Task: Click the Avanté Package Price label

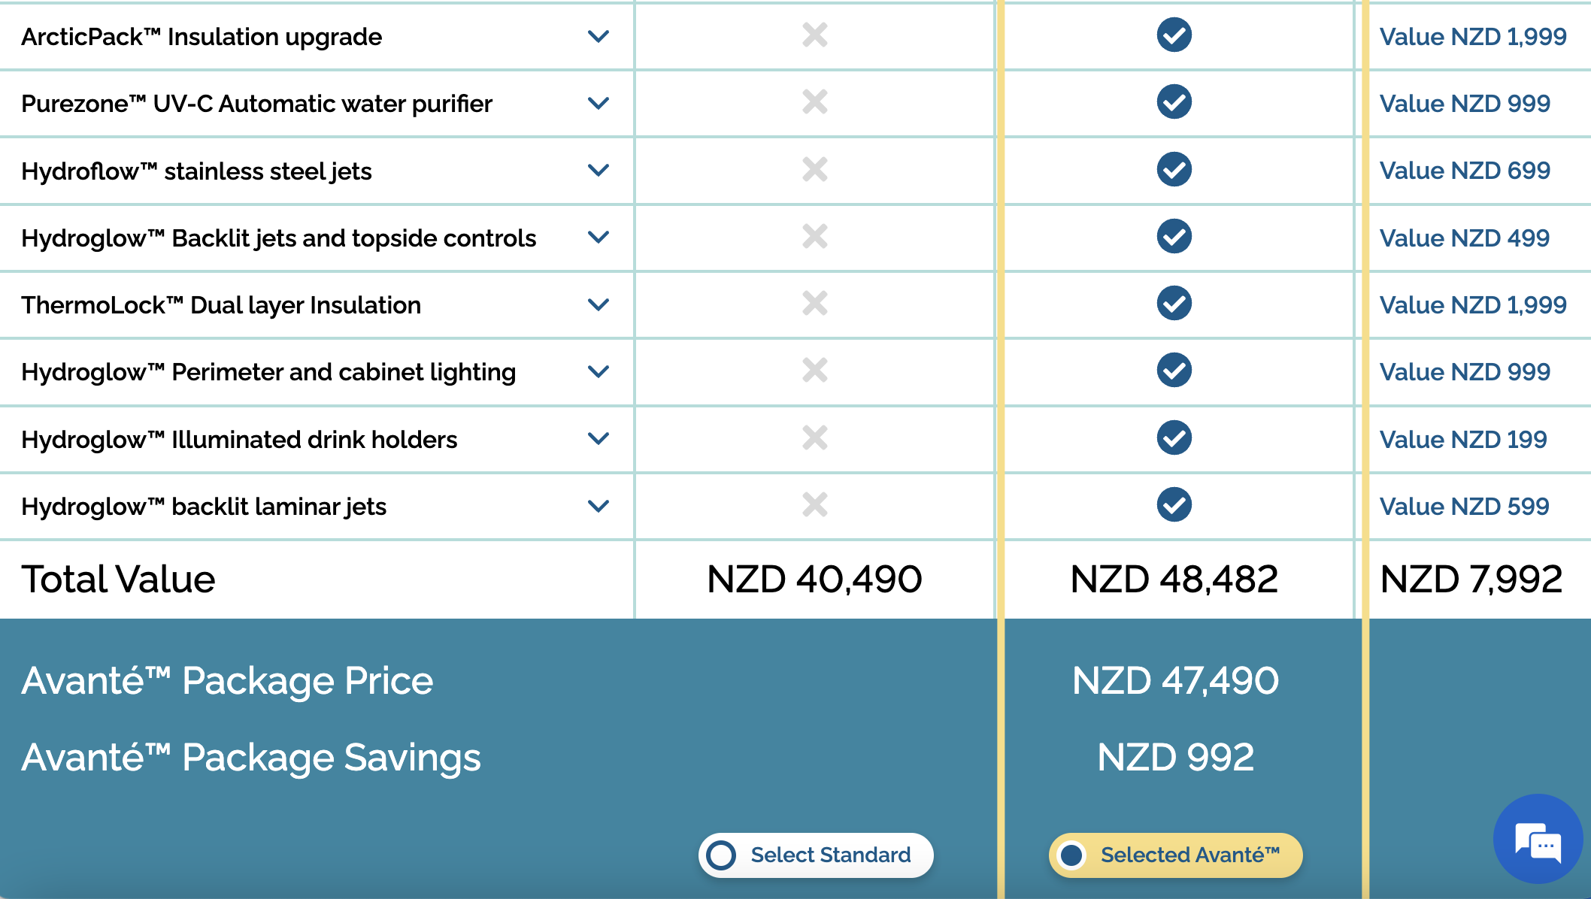Action: coord(228,681)
